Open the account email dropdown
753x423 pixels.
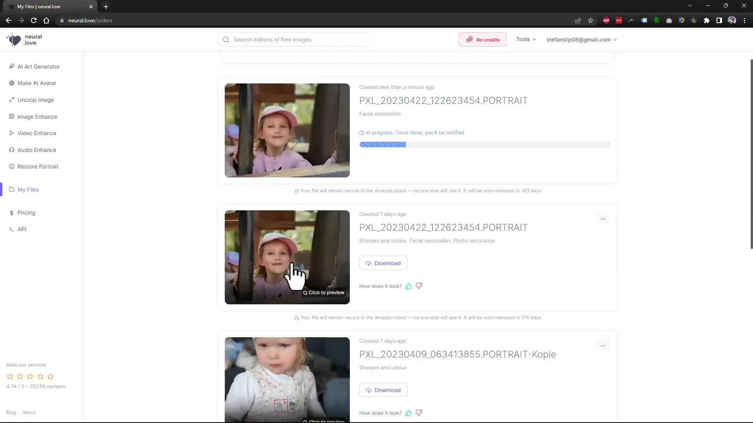pos(581,39)
